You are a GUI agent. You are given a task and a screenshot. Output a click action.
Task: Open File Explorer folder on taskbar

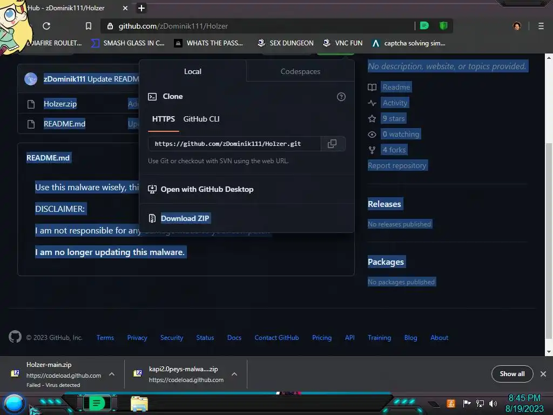pos(139,404)
